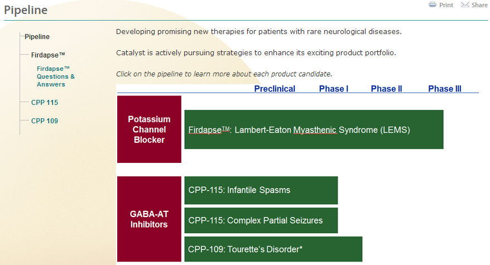Select the Potassium Channel Blocker red box
Screen dimensions: 490x265
[x=149, y=129]
